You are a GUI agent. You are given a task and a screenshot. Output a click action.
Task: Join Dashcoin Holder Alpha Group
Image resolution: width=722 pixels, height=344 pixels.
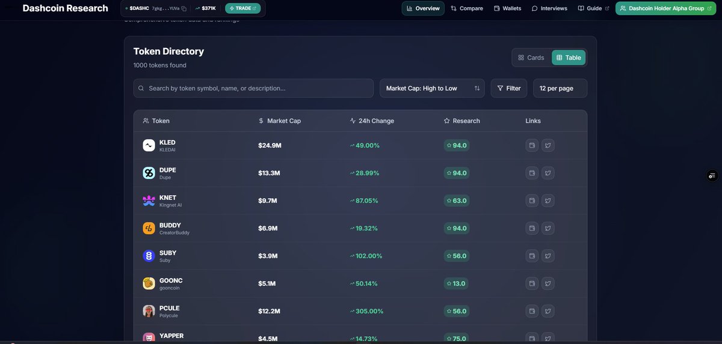tap(667, 8)
